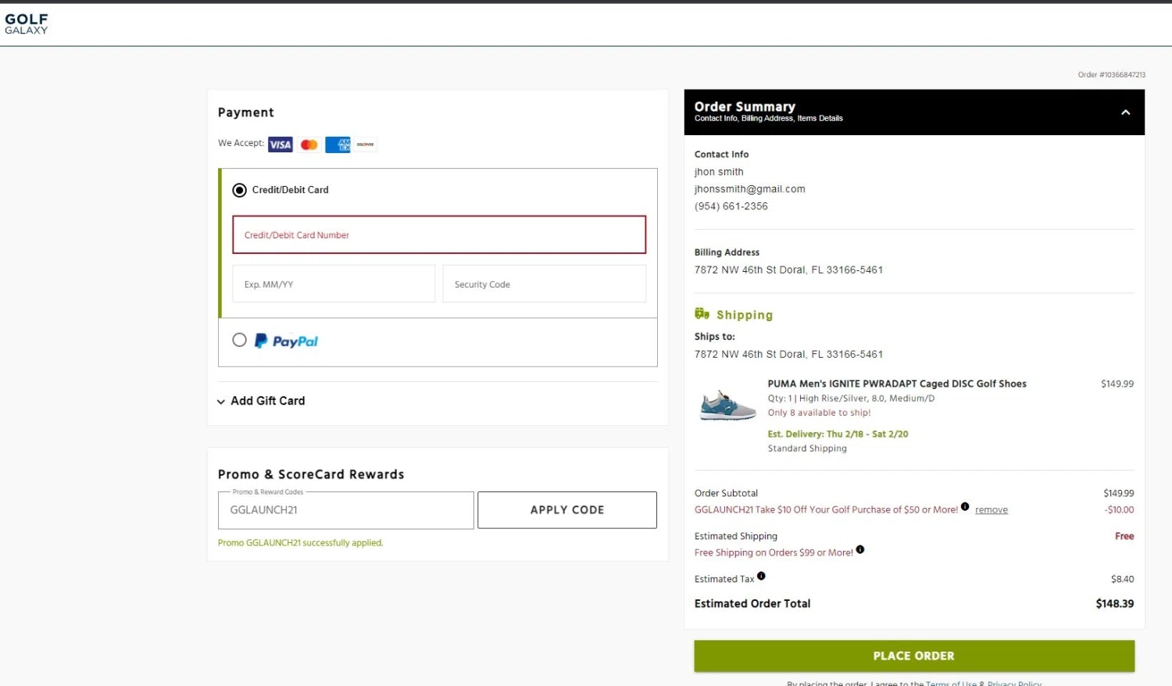Click the Mastercard icon
The image size is (1172, 686).
click(309, 145)
